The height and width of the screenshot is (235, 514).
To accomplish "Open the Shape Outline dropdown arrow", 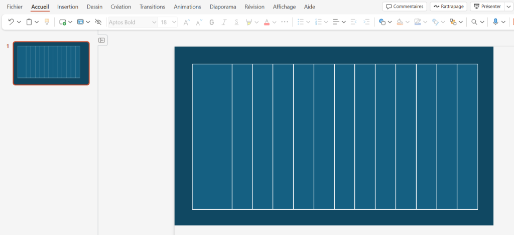I will point(425,22).
